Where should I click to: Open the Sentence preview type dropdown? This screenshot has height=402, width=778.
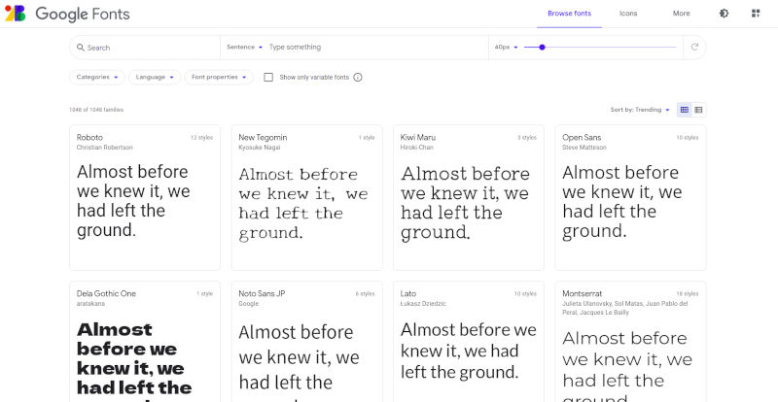tap(245, 47)
